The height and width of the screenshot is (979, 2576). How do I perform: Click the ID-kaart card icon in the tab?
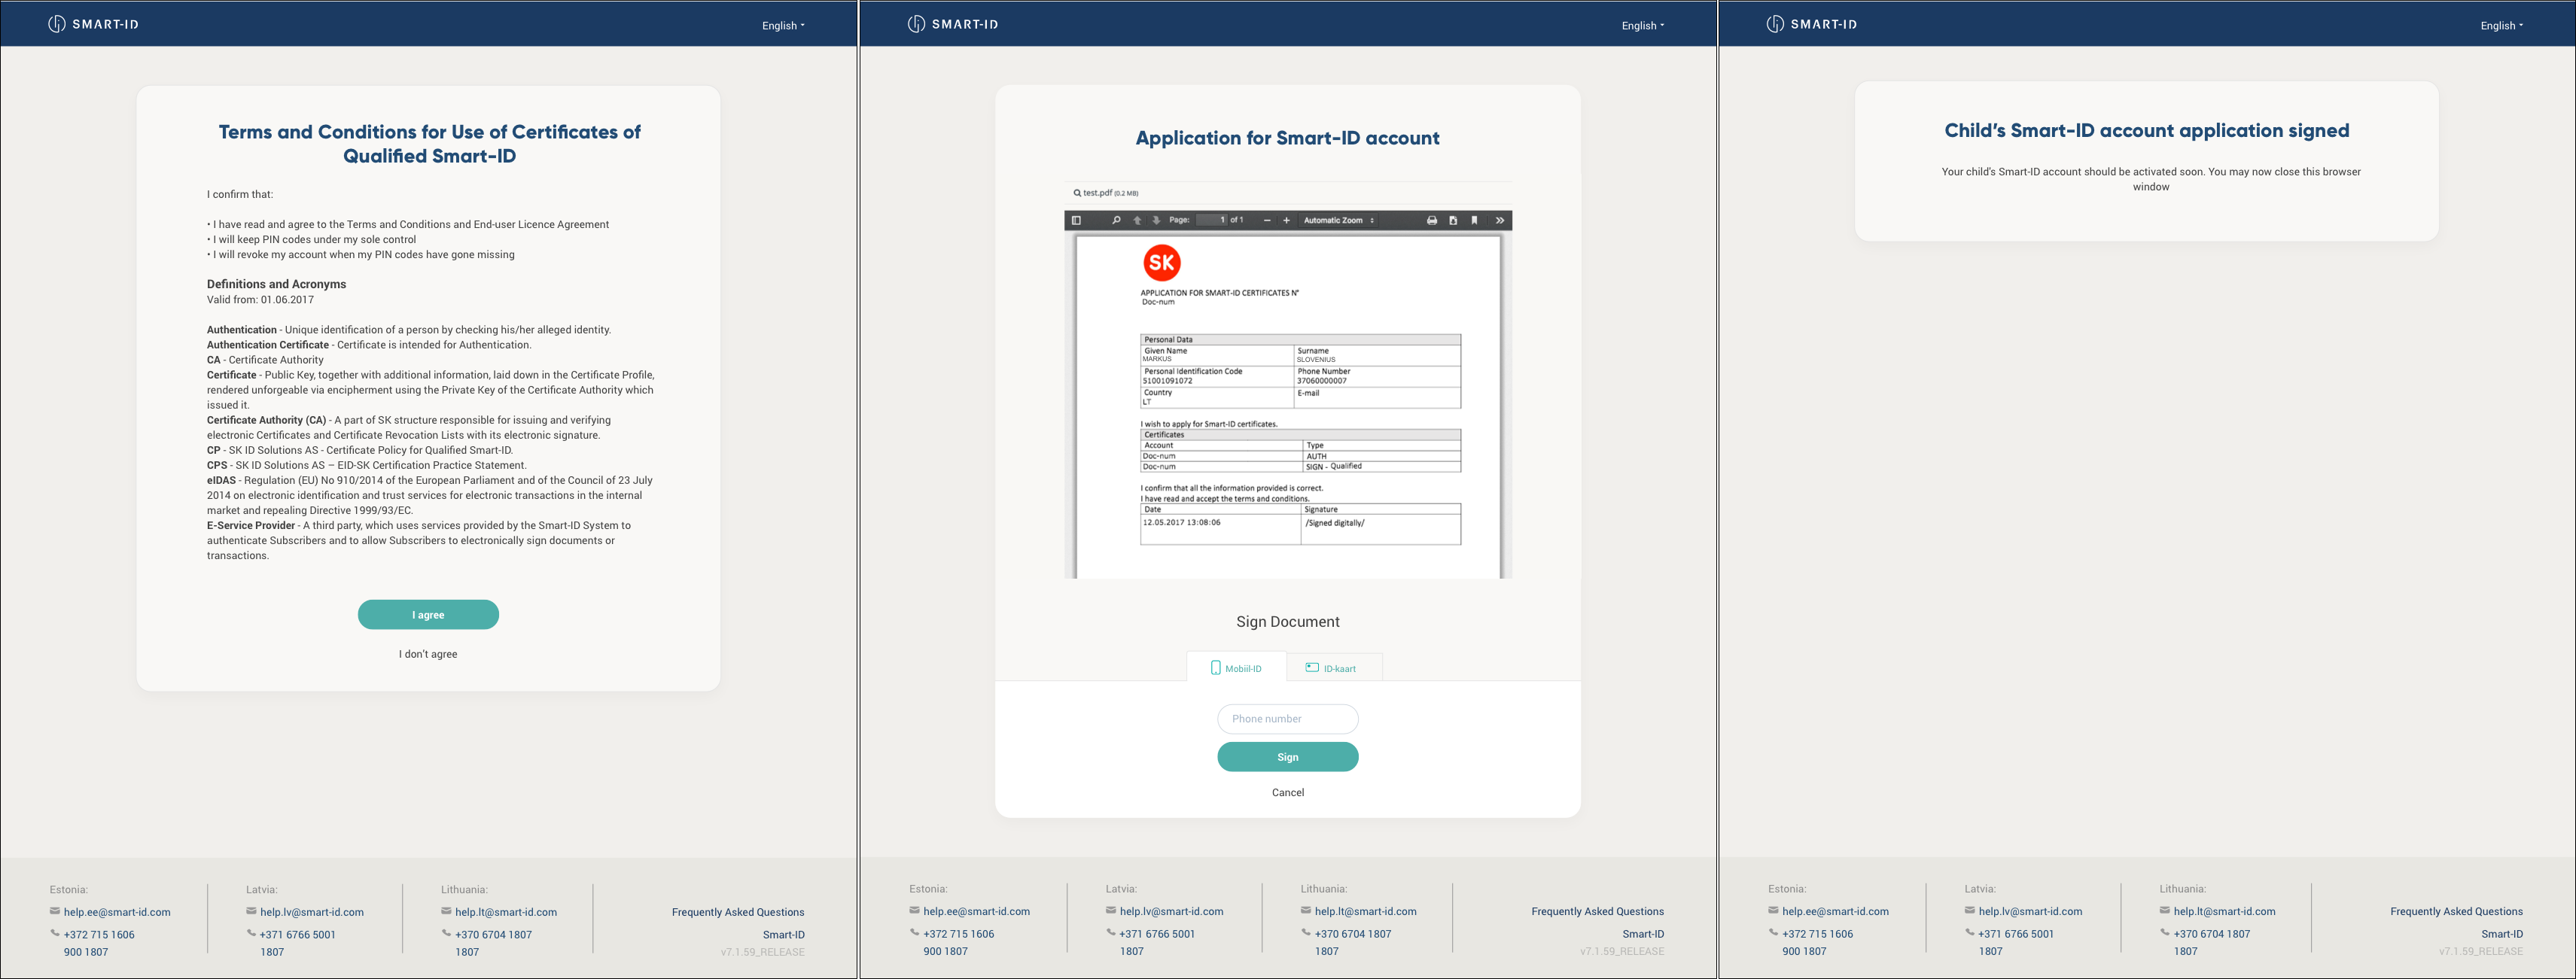[1312, 667]
